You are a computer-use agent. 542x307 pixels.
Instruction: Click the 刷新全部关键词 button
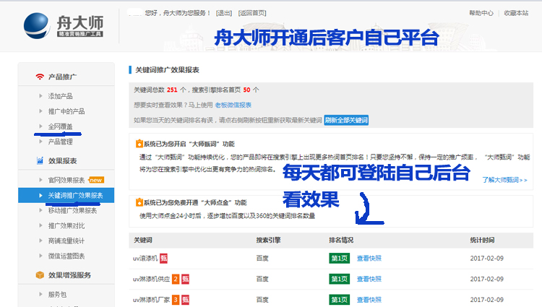(346, 120)
